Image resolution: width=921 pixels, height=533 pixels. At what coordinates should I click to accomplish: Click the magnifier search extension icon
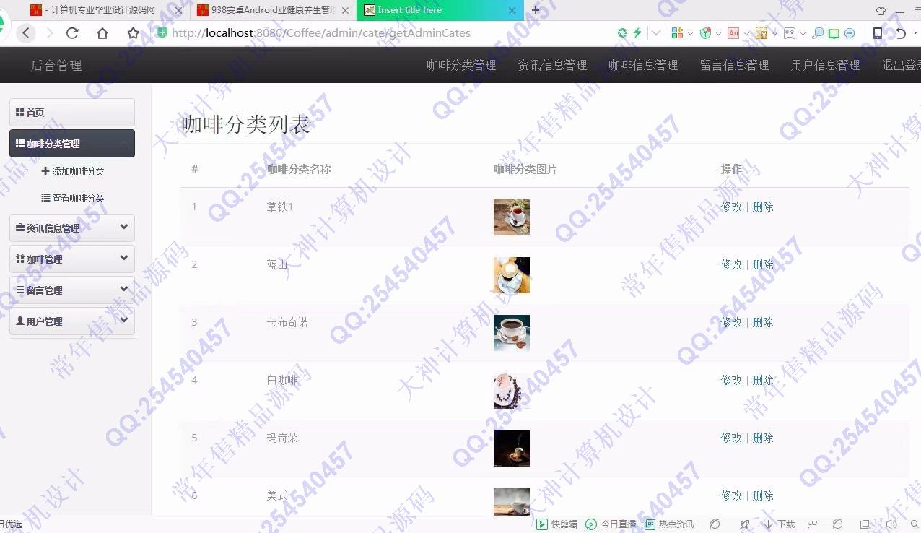click(x=818, y=33)
